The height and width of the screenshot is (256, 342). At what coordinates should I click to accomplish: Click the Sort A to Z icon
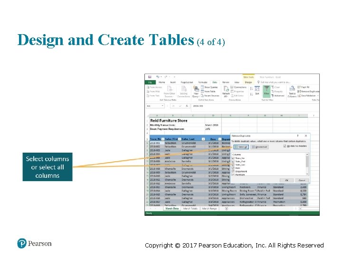tap(251, 89)
